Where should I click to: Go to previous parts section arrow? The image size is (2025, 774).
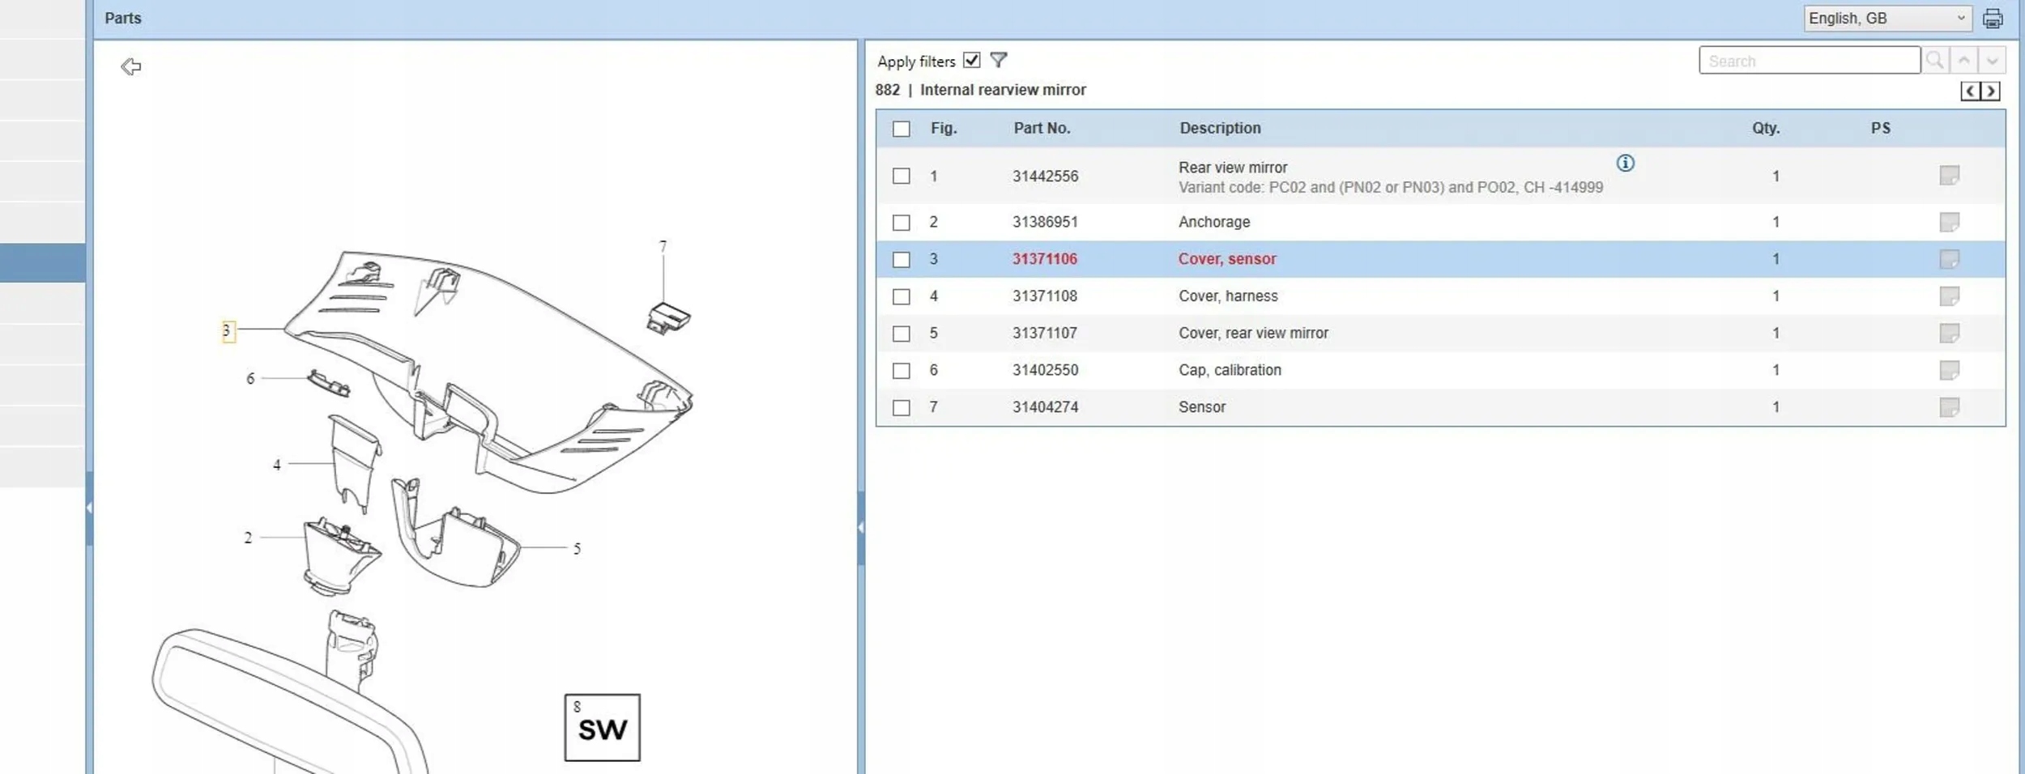[x=1970, y=91]
